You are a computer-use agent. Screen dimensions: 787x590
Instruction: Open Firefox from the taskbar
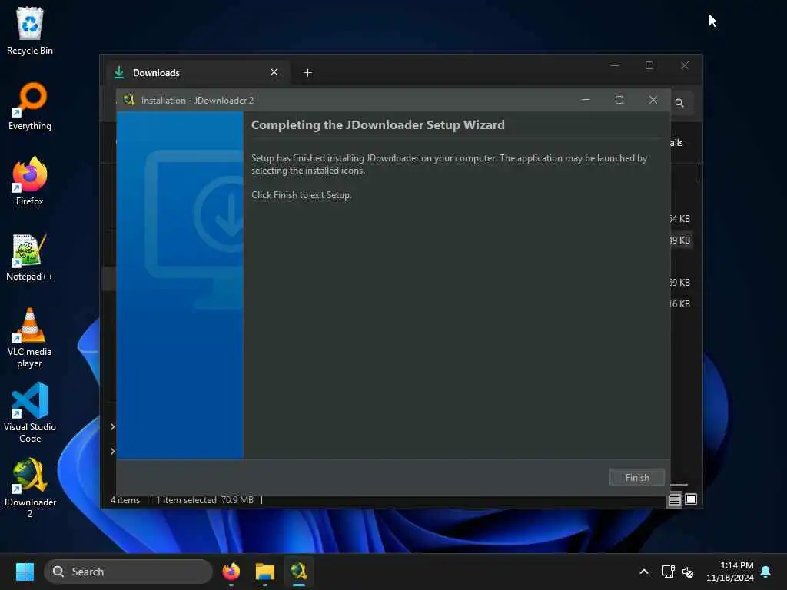click(231, 572)
